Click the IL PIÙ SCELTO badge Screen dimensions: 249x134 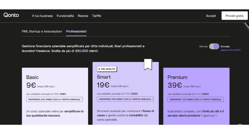tap(107, 69)
